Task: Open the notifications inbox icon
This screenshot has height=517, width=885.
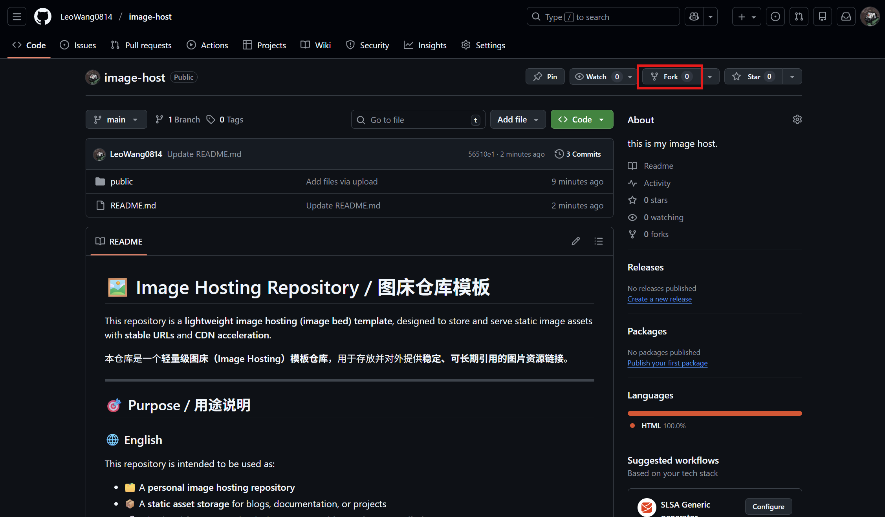Action: click(846, 16)
